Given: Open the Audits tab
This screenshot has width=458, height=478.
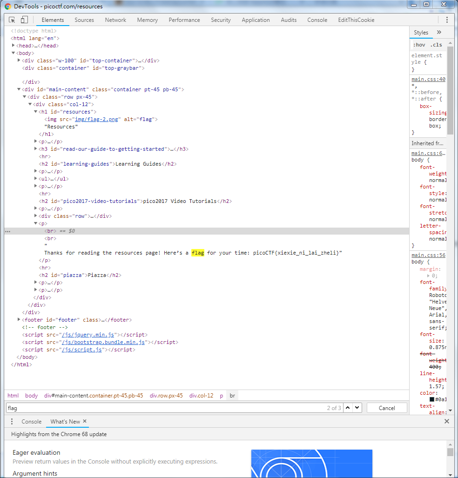Looking at the screenshot, I should [289, 20].
